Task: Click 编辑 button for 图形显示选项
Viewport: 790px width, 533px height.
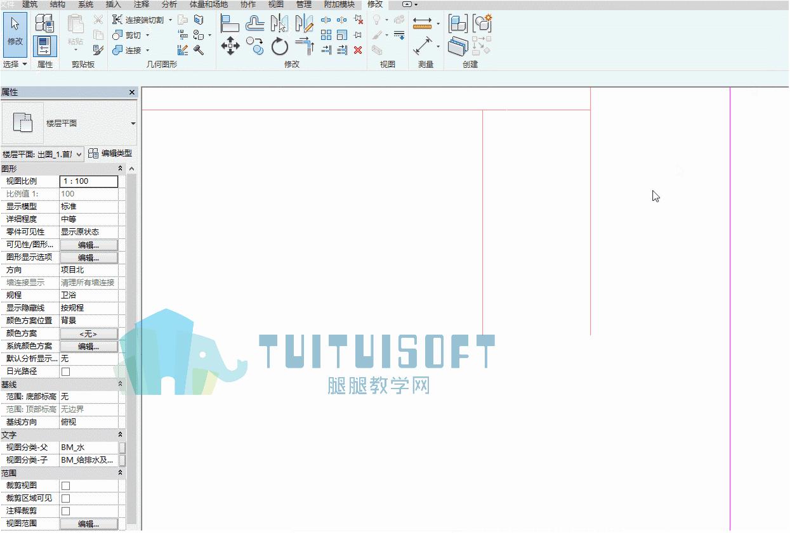Action: (89, 257)
